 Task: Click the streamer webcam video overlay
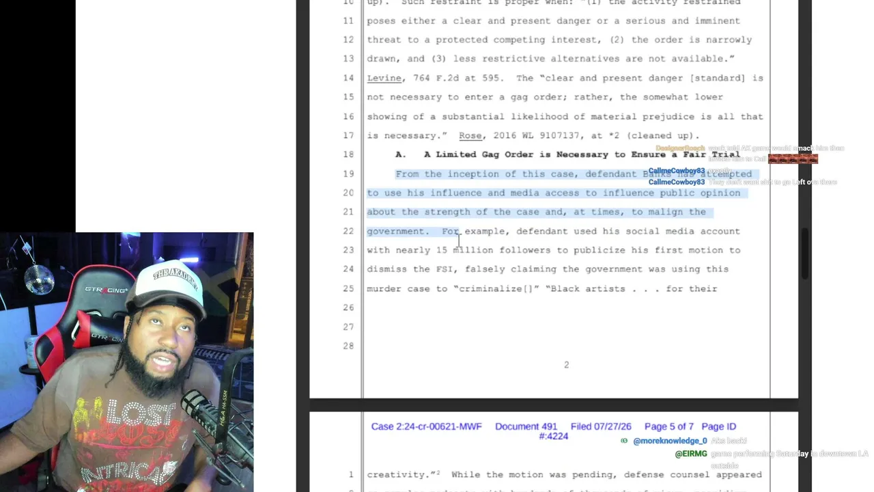click(x=127, y=362)
